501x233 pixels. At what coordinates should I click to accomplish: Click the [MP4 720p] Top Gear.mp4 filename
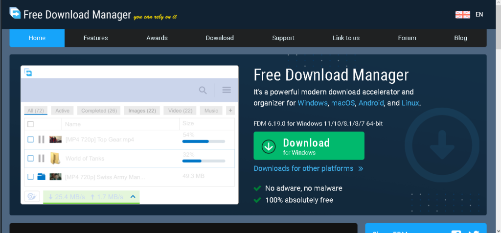(100, 140)
